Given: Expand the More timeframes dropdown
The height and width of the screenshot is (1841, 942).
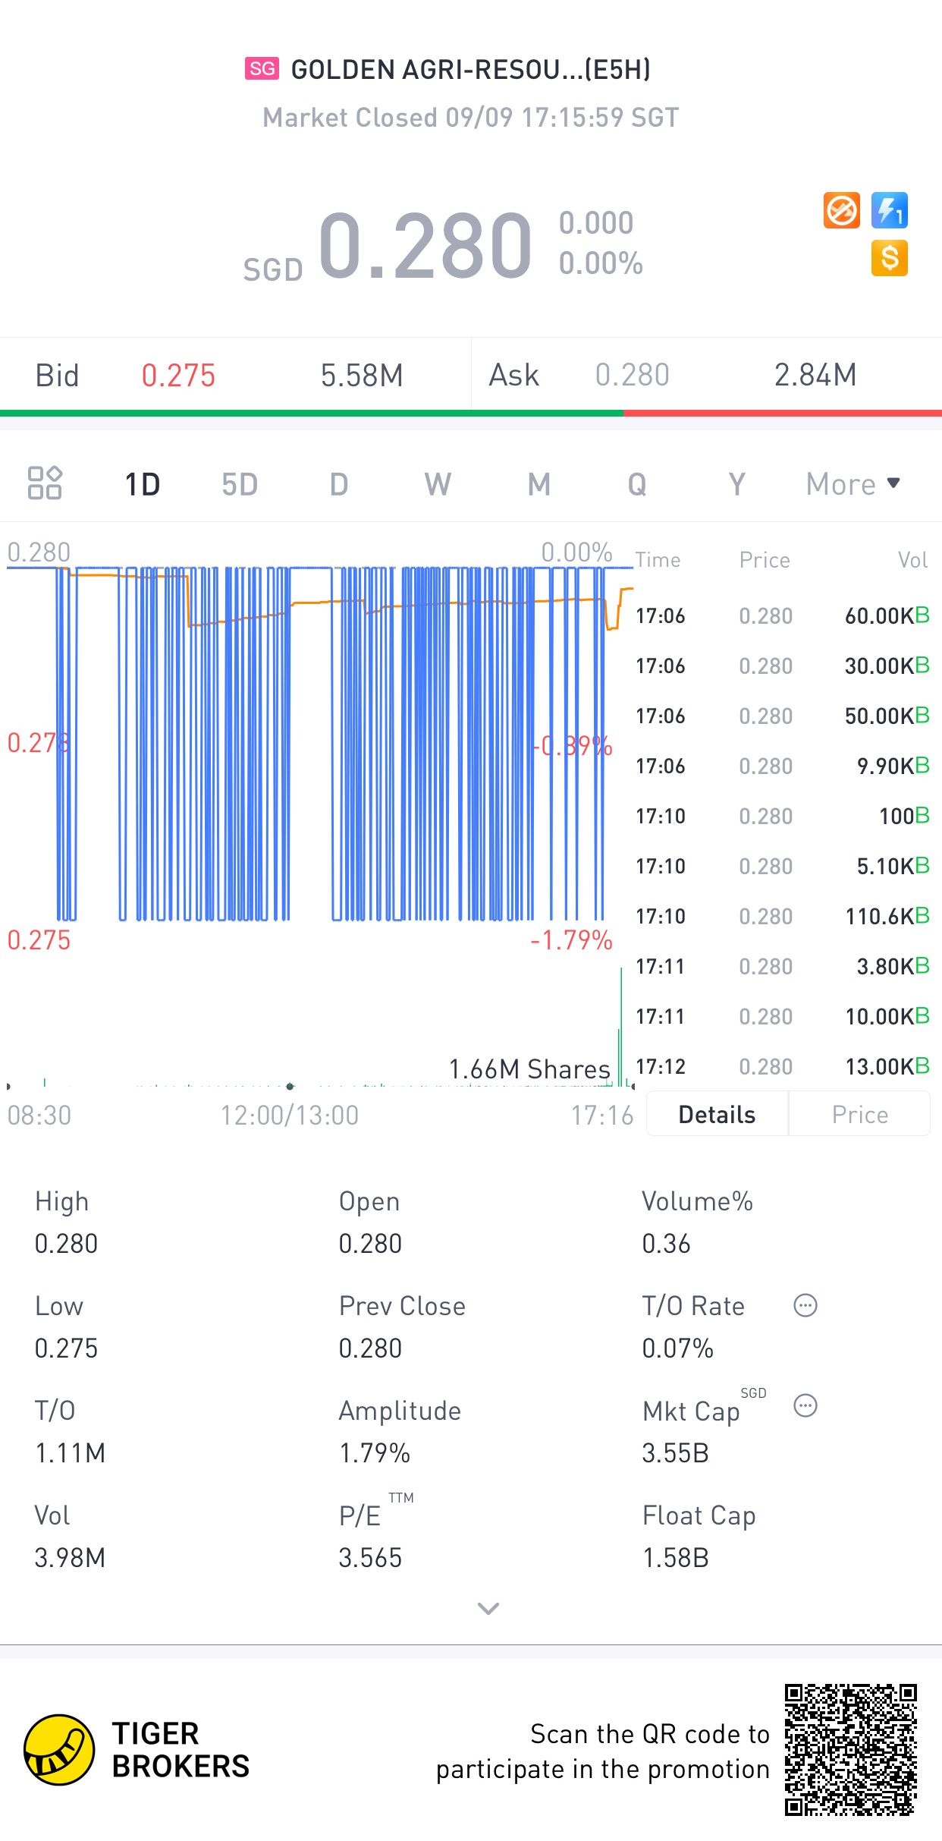Looking at the screenshot, I should pyautogui.click(x=853, y=484).
